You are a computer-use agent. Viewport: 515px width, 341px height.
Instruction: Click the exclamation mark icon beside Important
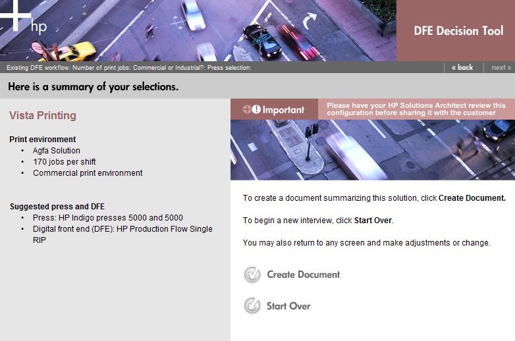(256, 110)
